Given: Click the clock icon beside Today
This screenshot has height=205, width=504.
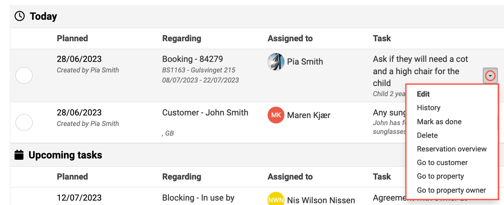Looking at the screenshot, I should pos(19,16).
